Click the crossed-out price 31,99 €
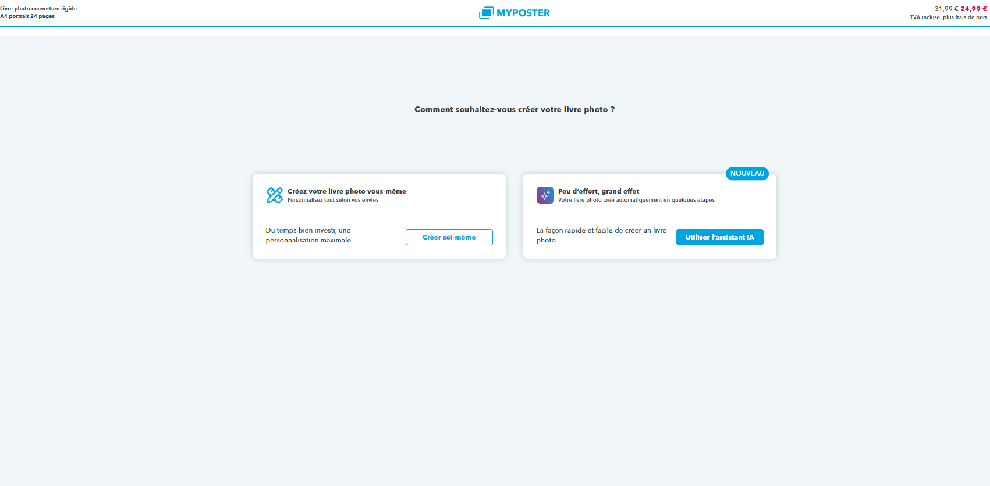Viewport: 990px width, 486px height. tap(946, 9)
